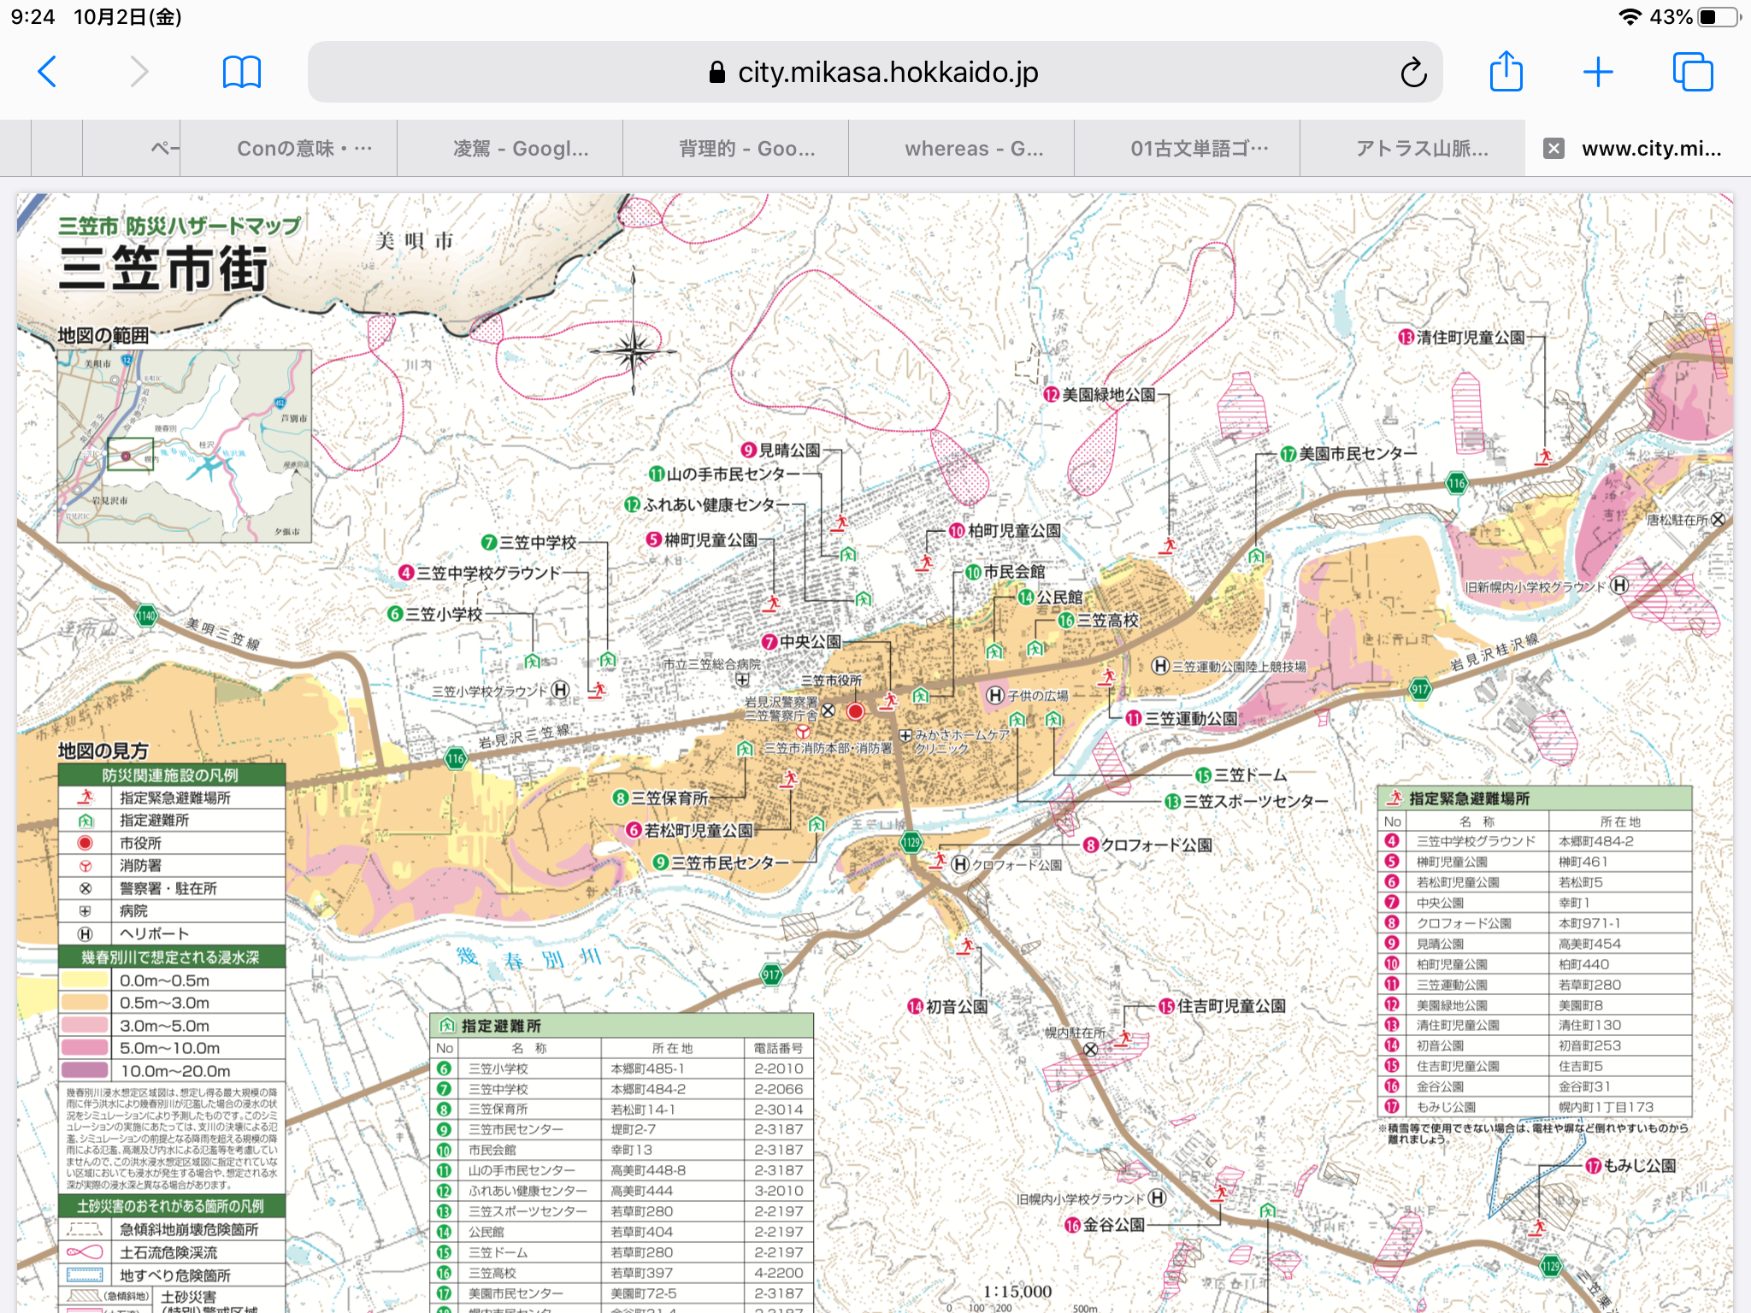Open the 凌駕 - Googl... tab
Image resolution: width=1751 pixels, height=1313 pixels.
(521, 149)
